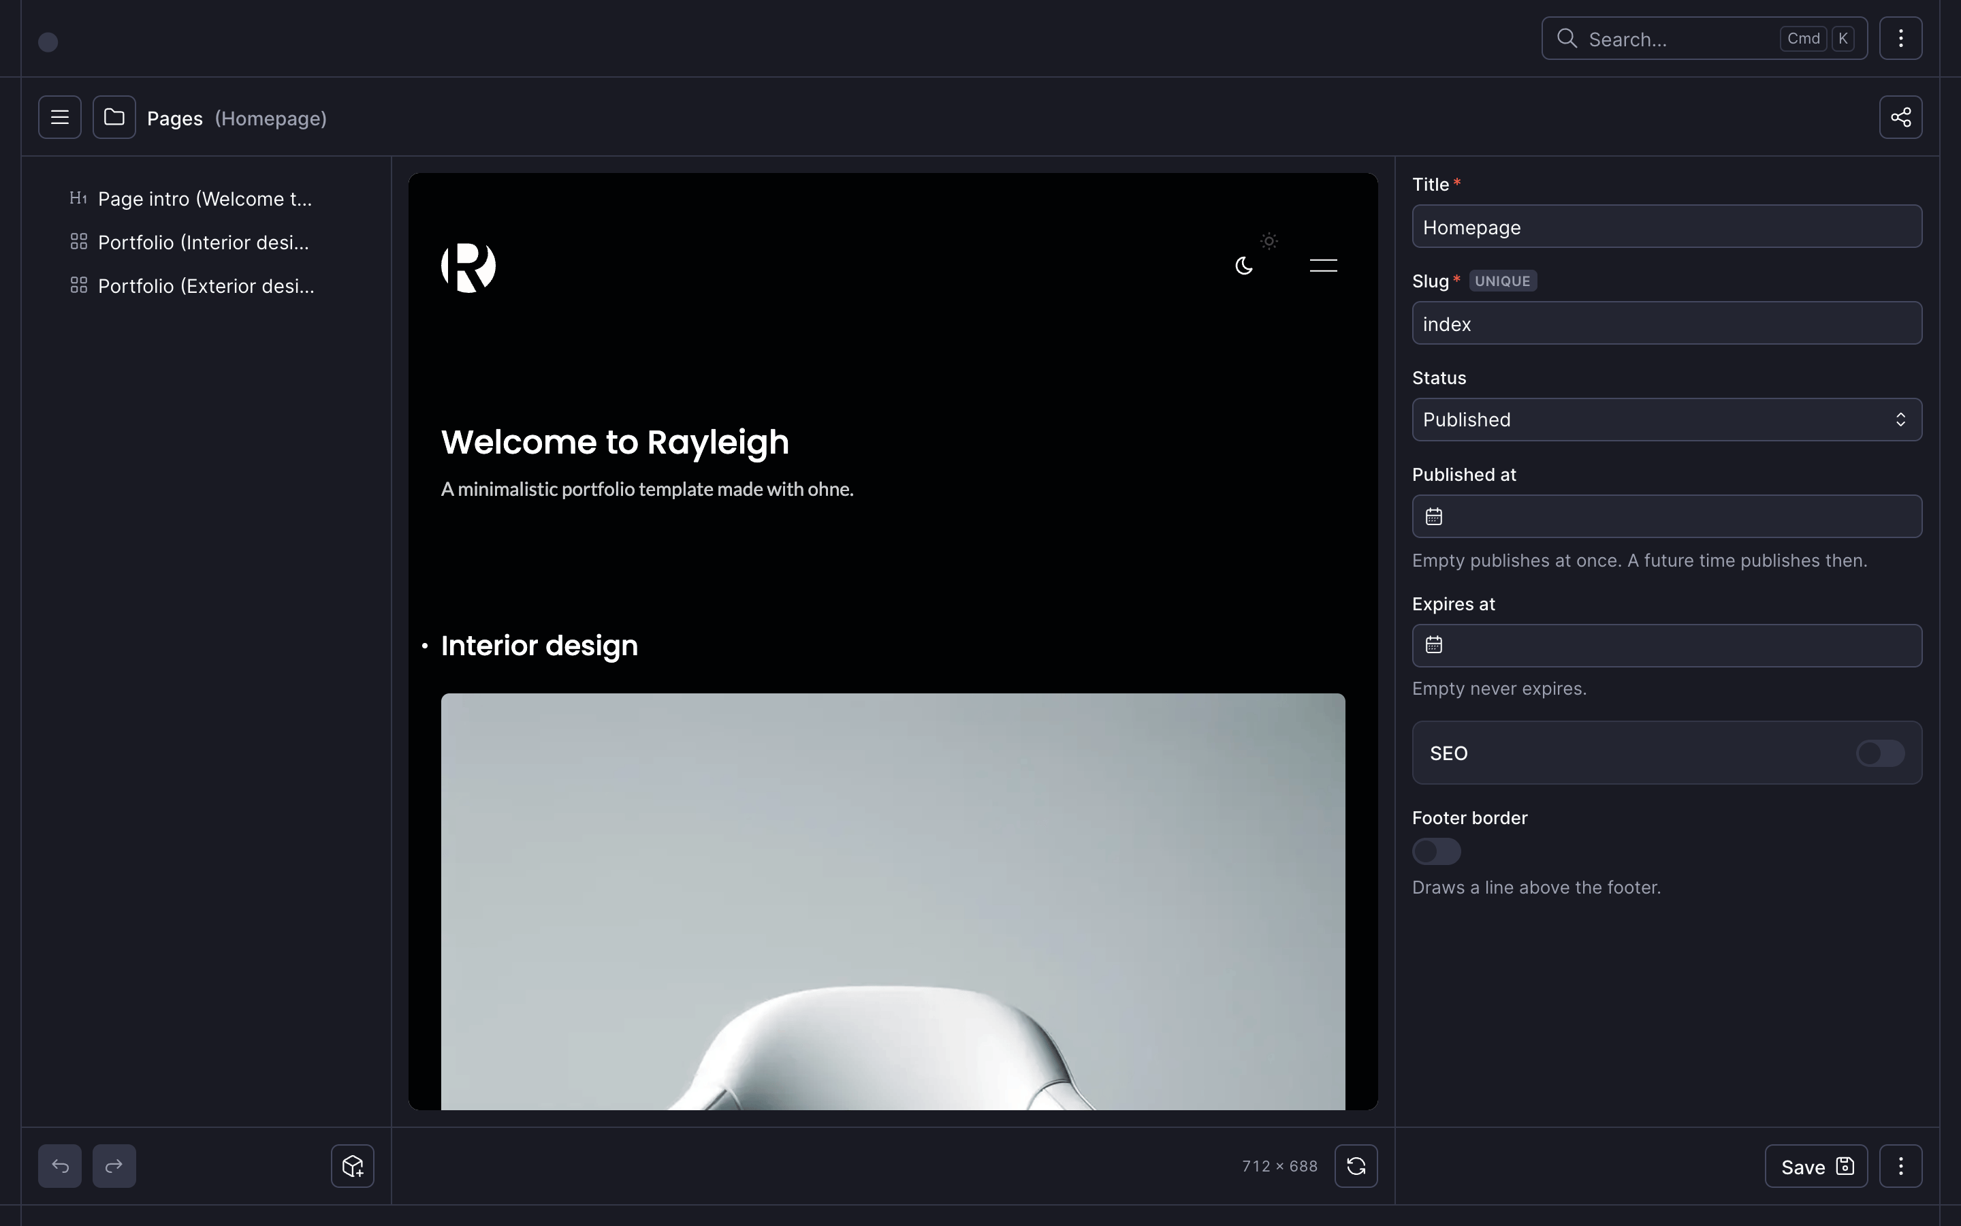The width and height of the screenshot is (1961, 1226).
Task: Click the chair image thumbnail in preview
Action: tap(893, 902)
